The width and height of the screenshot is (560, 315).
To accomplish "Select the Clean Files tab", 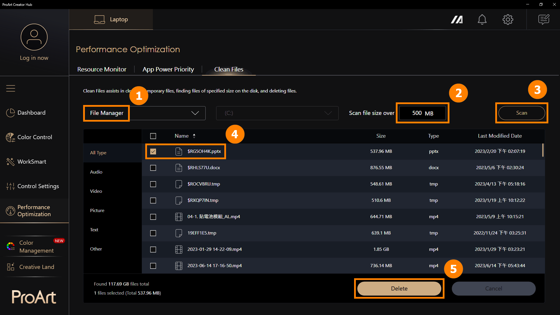I will (x=229, y=69).
